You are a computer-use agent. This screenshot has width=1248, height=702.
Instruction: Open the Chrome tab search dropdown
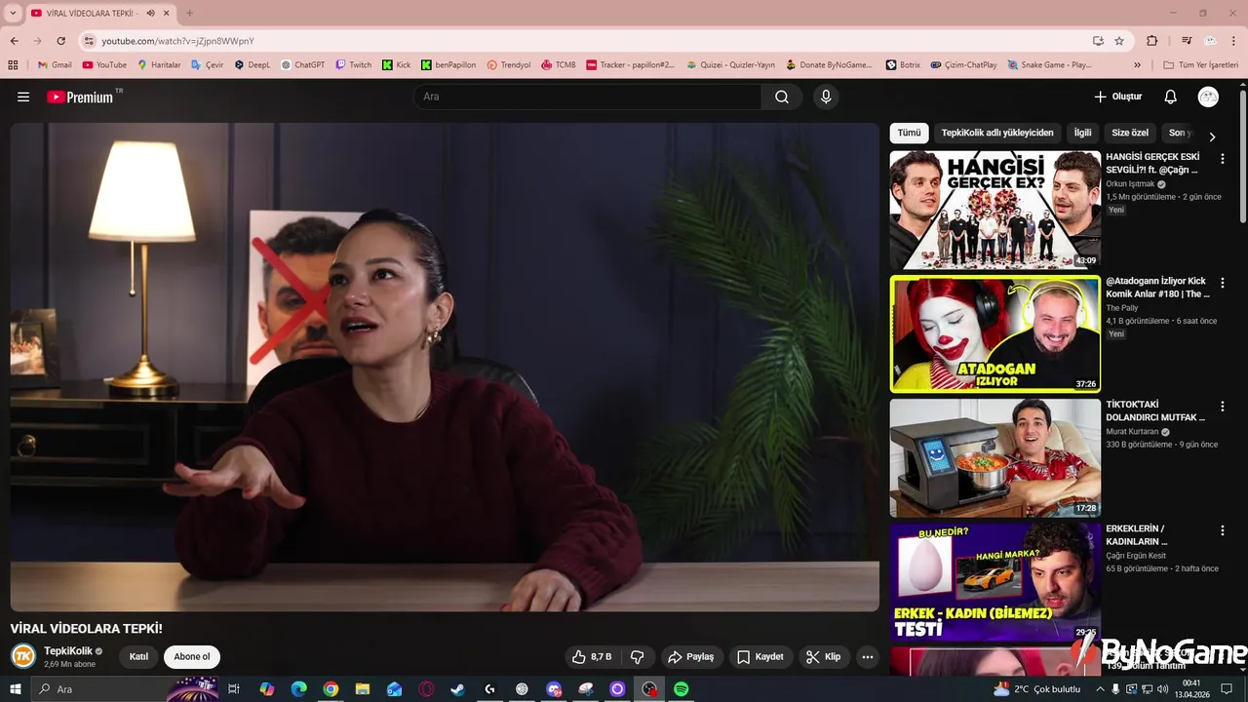[x=14, y=13]
